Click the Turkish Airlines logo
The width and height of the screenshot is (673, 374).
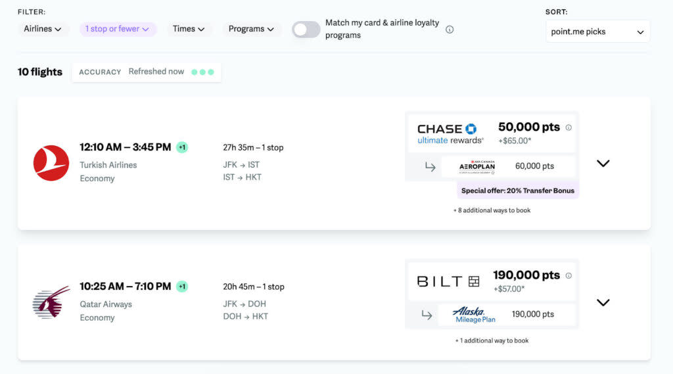pyautogui.click(x=51, y=163)
